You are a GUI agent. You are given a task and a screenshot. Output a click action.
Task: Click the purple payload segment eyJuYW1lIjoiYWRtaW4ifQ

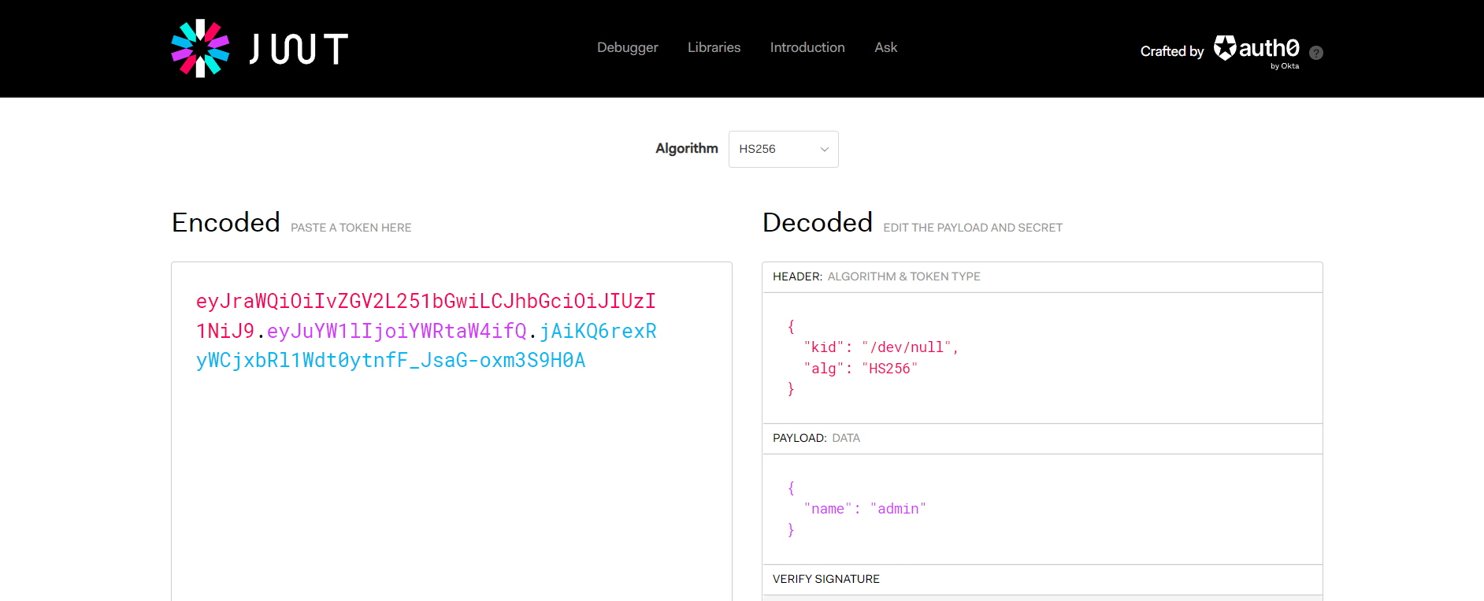(x=396, y=331)
